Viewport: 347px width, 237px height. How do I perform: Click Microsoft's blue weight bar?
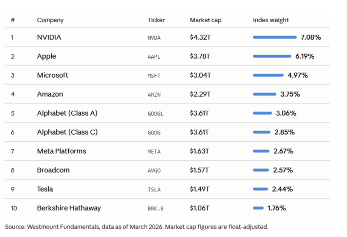click(x=268, y=75)
